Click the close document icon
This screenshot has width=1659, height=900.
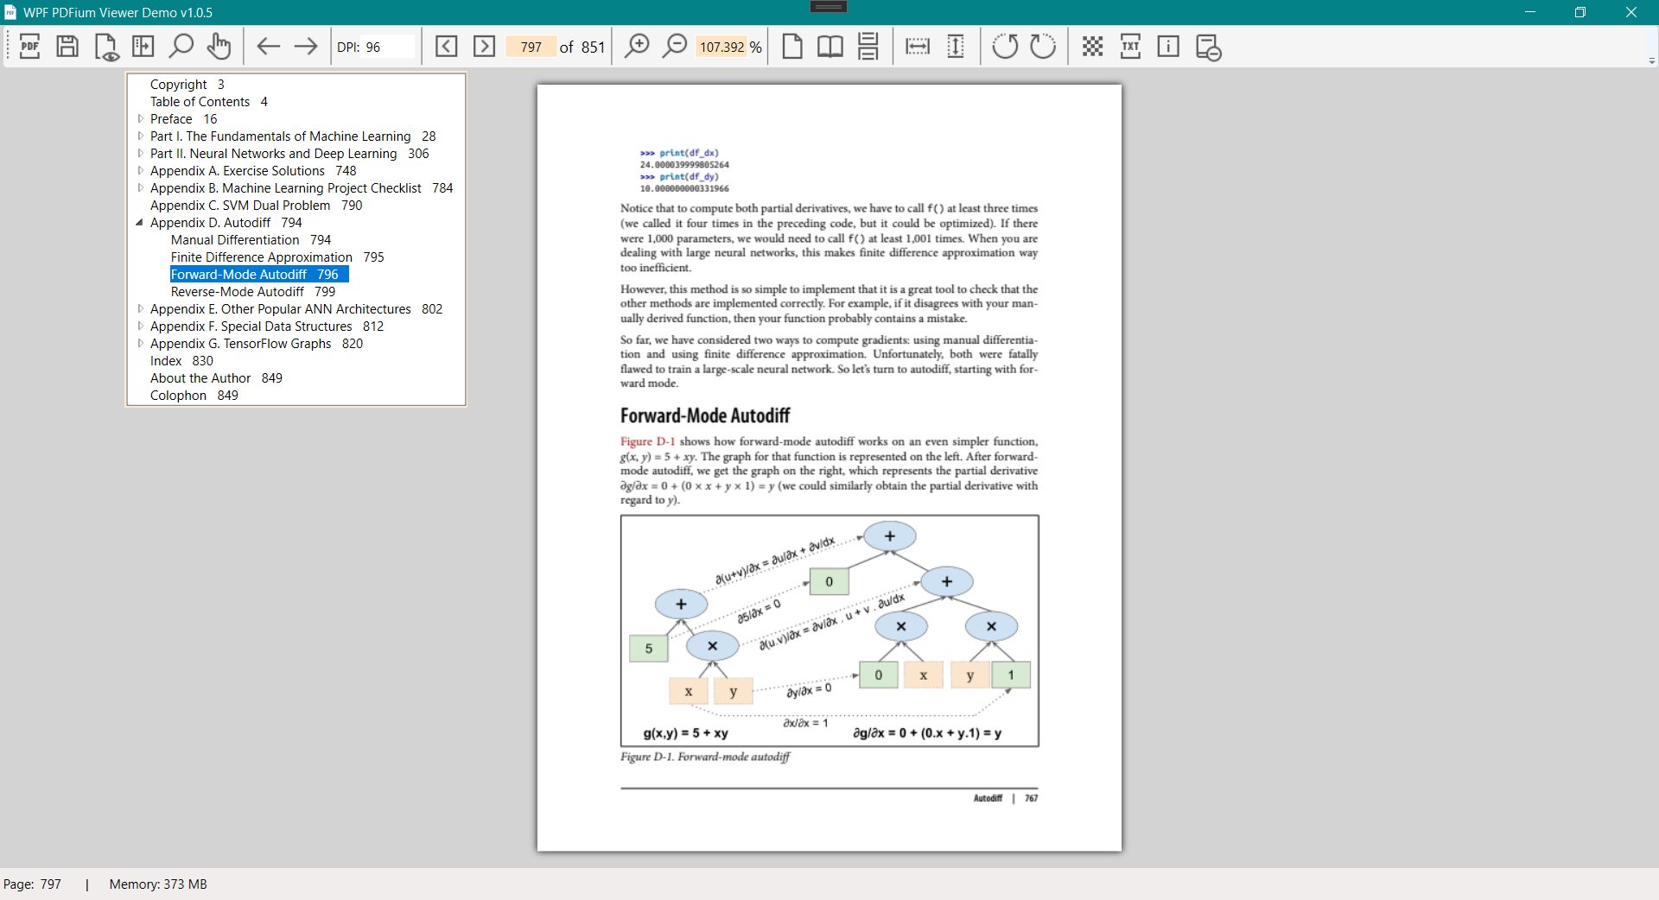(x=1207, y=48)
